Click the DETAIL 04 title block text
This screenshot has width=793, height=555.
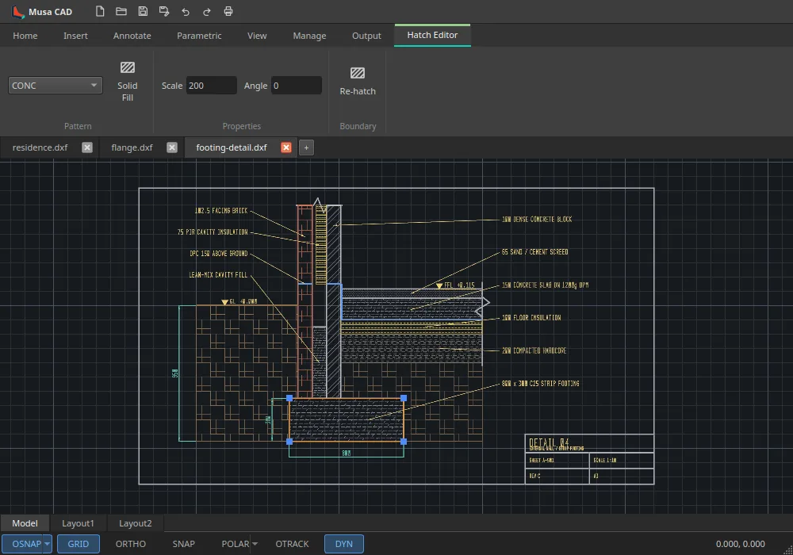pyautogui.click(x=550, y=442)
